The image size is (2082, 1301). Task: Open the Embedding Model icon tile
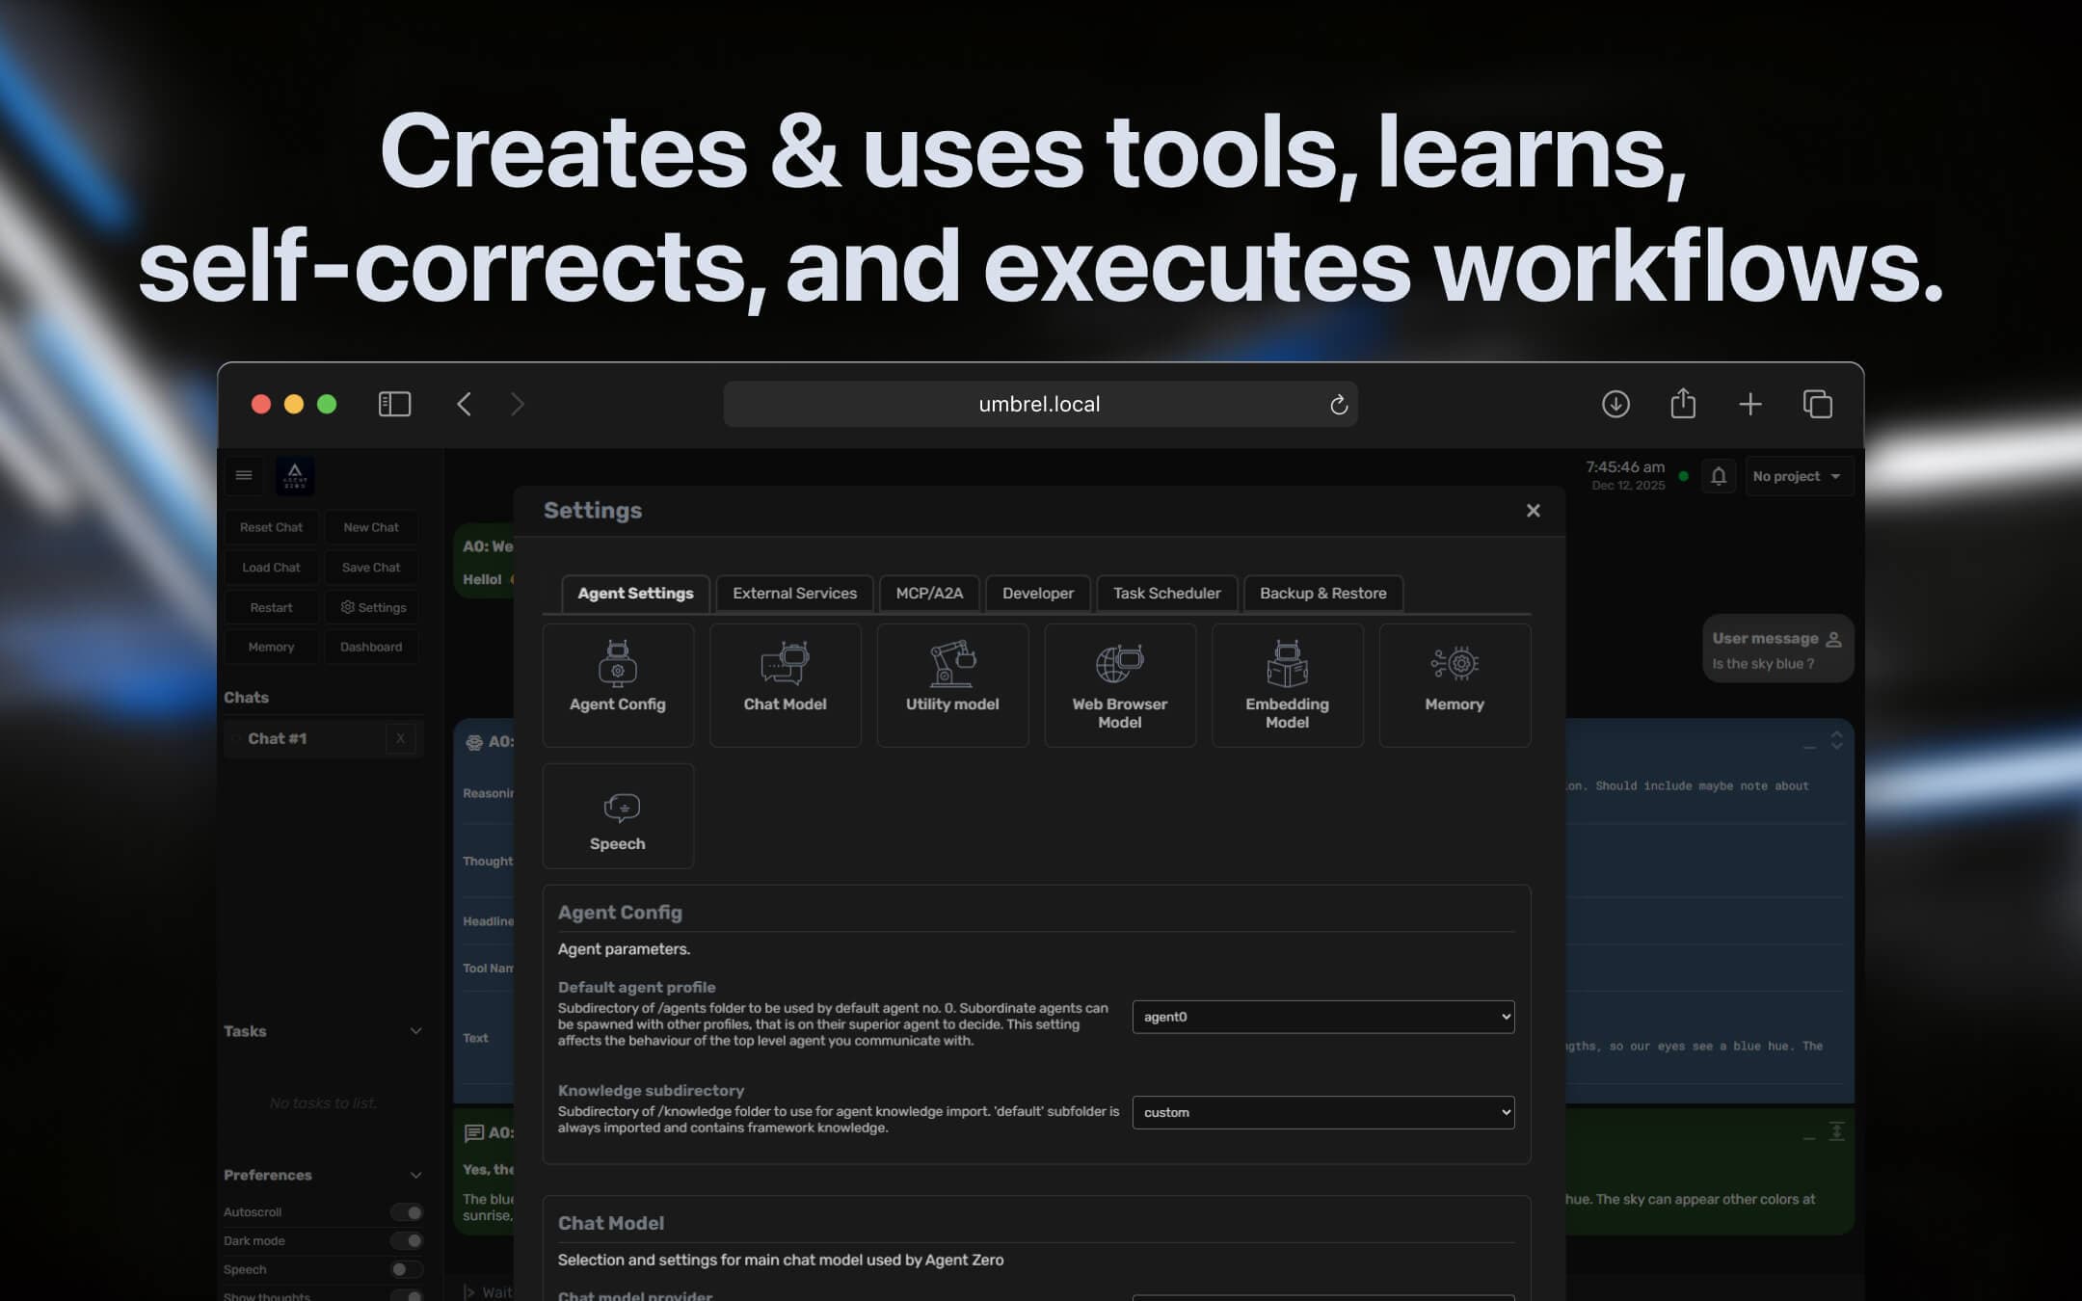pyautogui.click(x=1287, y=664)
